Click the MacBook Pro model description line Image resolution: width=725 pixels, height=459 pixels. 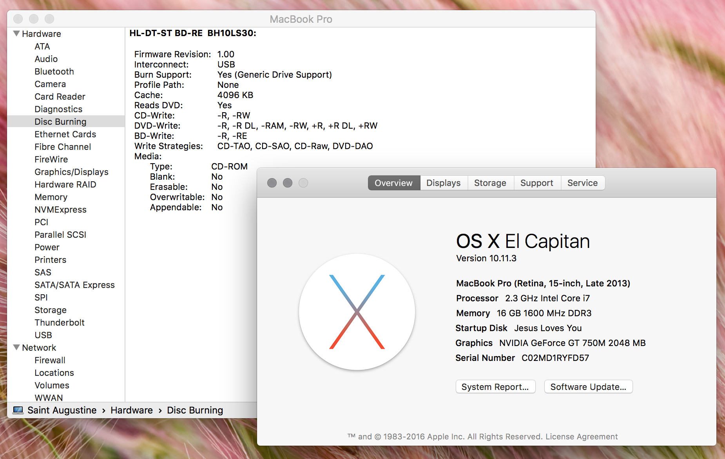point(543,283)
